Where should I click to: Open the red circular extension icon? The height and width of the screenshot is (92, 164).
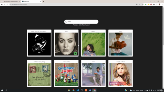[151, 4]
